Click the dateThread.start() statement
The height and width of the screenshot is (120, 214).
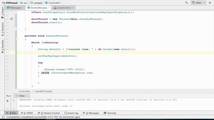[x=47, y=22]
